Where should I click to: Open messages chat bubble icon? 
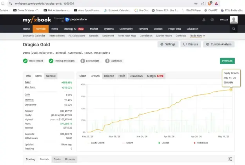[212, 20]
